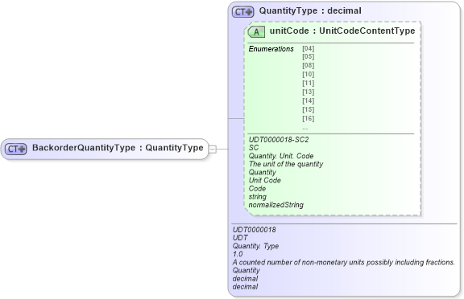This screenshot has width=464, height=299.
Task: Click the CT icon beside BackorderQuantityType
Action: pyautogui.click(x=16, y=149)
